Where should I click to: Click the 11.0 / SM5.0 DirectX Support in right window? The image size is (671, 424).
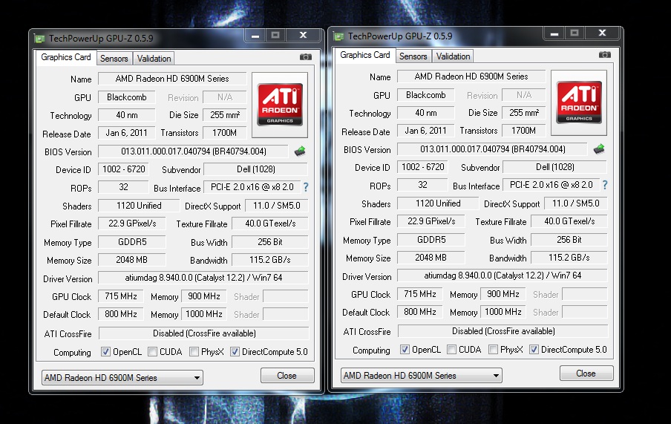click(575, 203)
